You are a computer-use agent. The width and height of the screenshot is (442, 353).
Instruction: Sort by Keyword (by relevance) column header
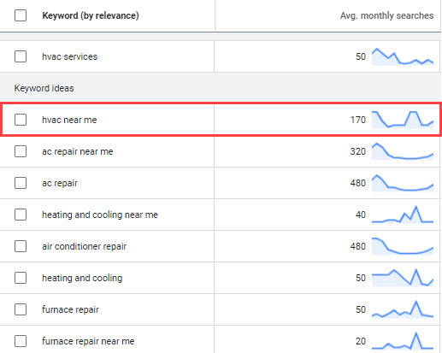click(91, 15)
